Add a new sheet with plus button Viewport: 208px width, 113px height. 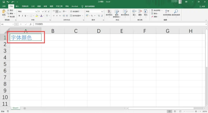[25, 108]
